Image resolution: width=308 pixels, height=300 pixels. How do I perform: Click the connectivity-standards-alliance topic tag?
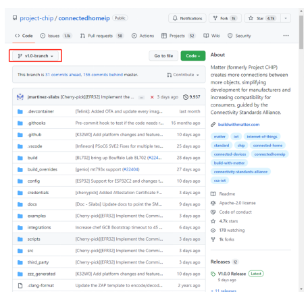click(x=240, y=172)
